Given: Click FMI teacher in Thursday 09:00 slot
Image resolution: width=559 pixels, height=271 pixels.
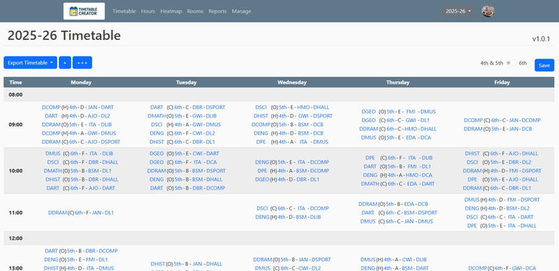Looking at the screenshot, I should click(411, 111).
